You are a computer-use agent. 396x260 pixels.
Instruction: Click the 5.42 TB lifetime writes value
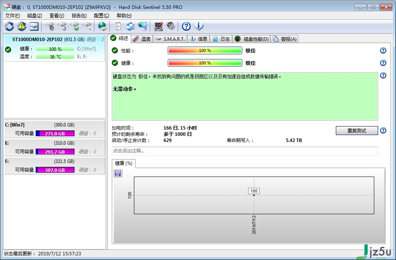(x=294, y=140)
